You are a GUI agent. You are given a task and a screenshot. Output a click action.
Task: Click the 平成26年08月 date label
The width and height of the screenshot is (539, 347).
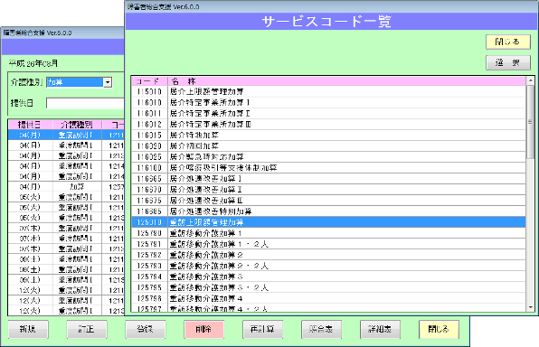point(33,63)
